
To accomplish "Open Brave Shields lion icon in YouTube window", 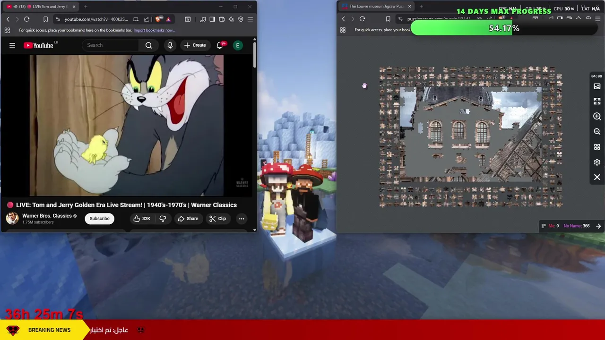I will coord(158,19).
